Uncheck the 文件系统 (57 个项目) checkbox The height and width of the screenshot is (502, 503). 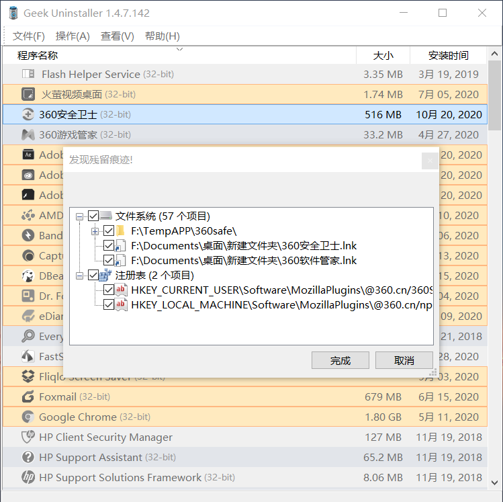click(93, 216)
